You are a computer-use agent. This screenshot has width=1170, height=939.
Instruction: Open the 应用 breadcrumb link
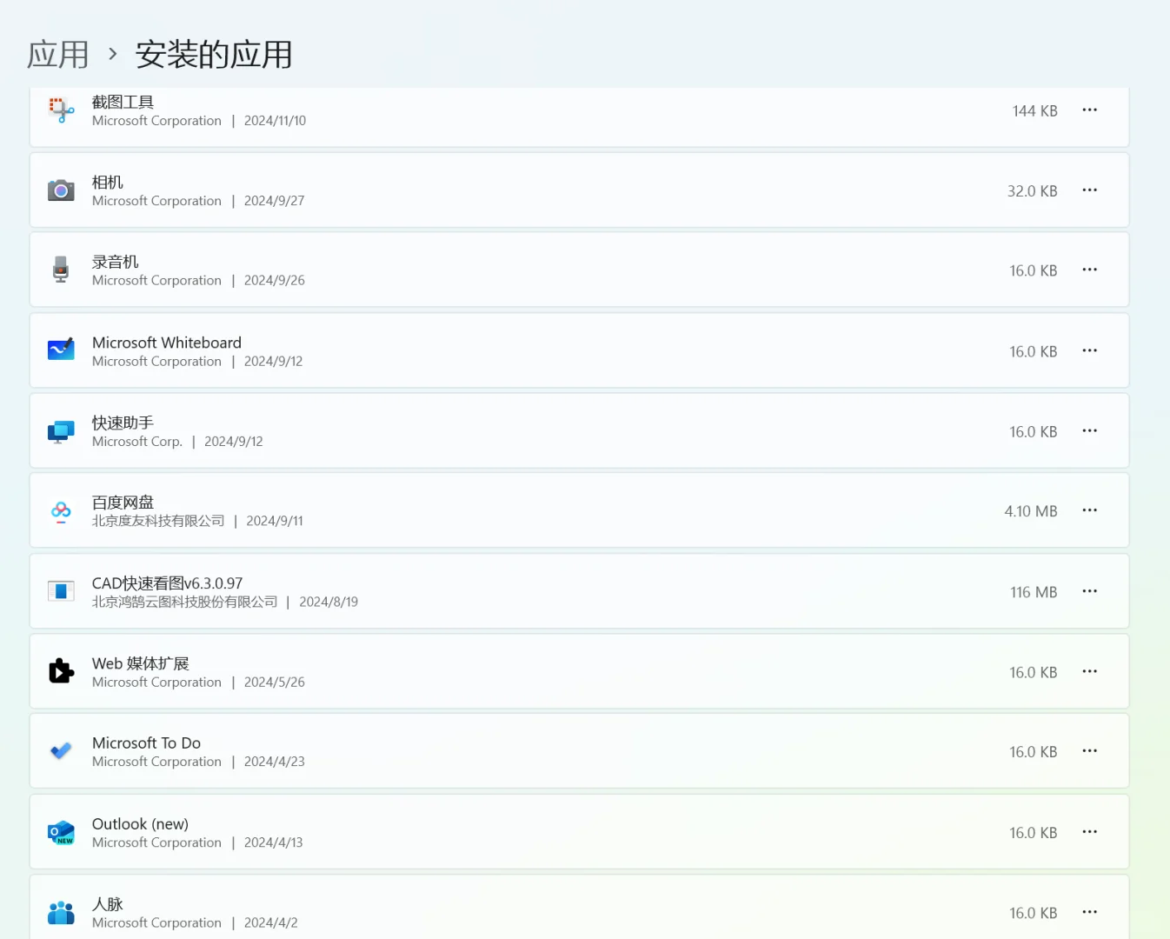tap(57, 54)
